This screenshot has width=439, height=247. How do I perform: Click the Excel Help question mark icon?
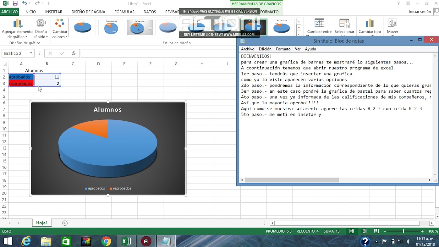[398, 3]
